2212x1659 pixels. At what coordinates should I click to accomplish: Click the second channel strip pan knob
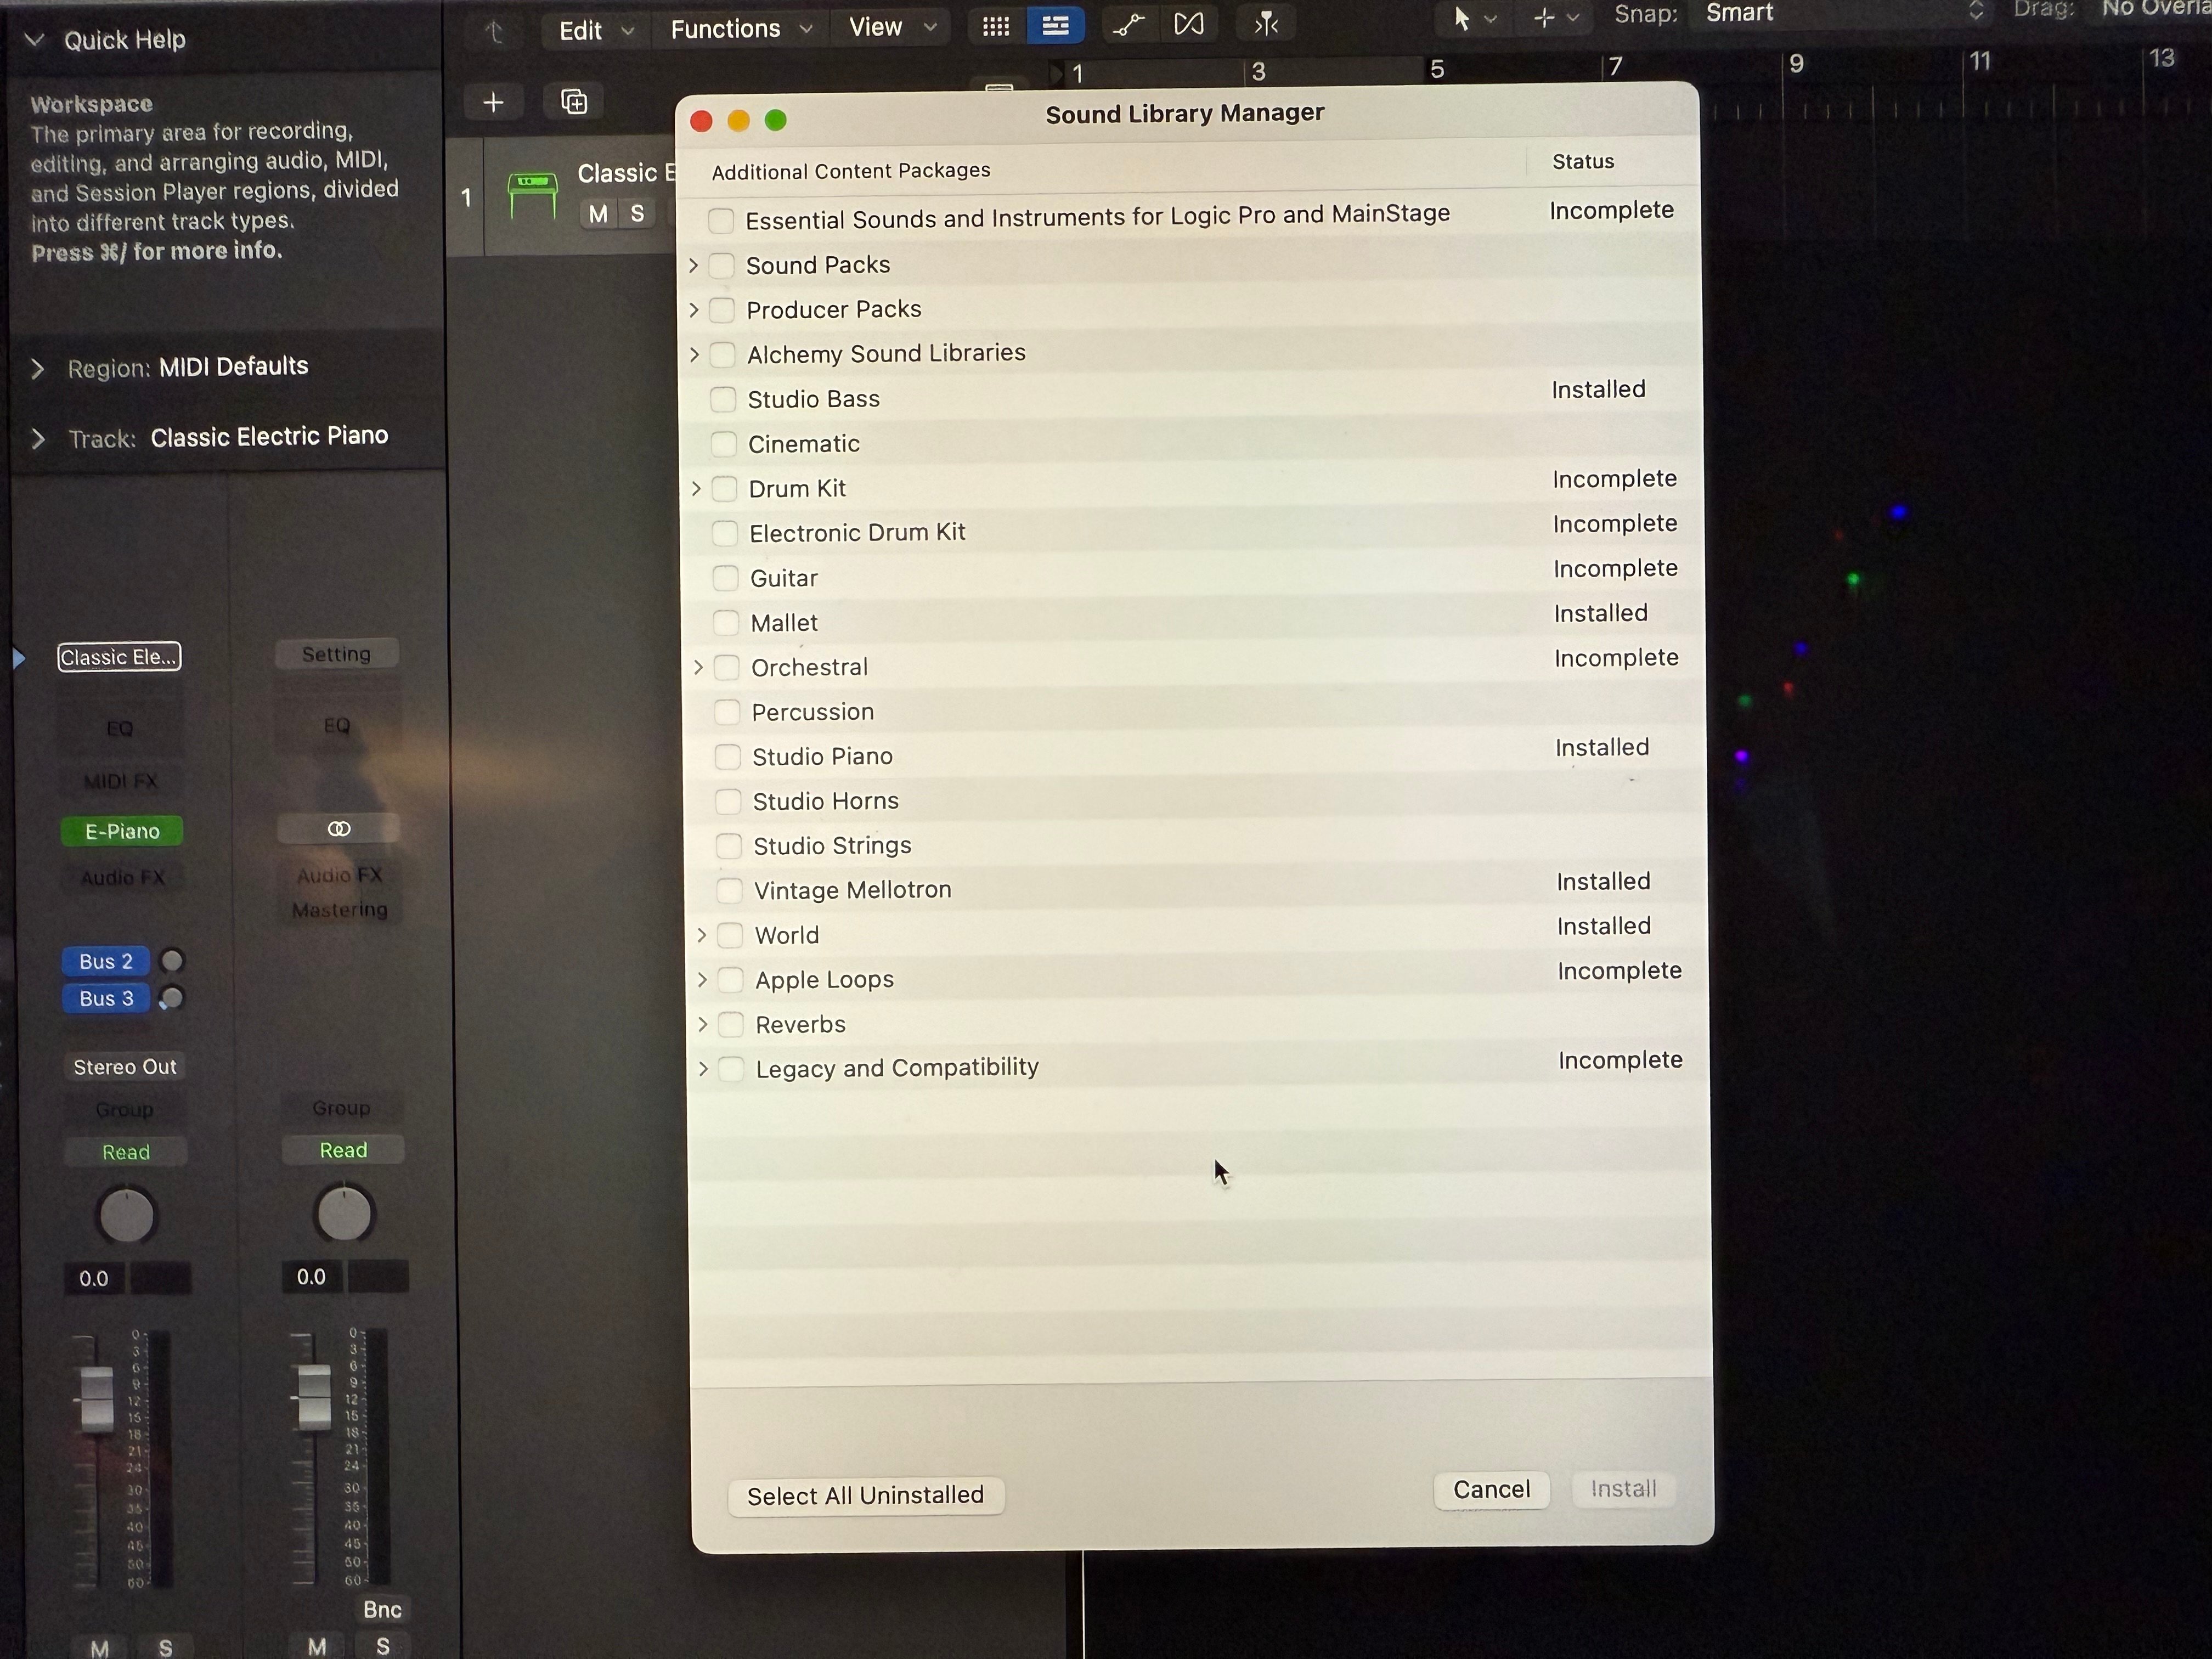344,1214
